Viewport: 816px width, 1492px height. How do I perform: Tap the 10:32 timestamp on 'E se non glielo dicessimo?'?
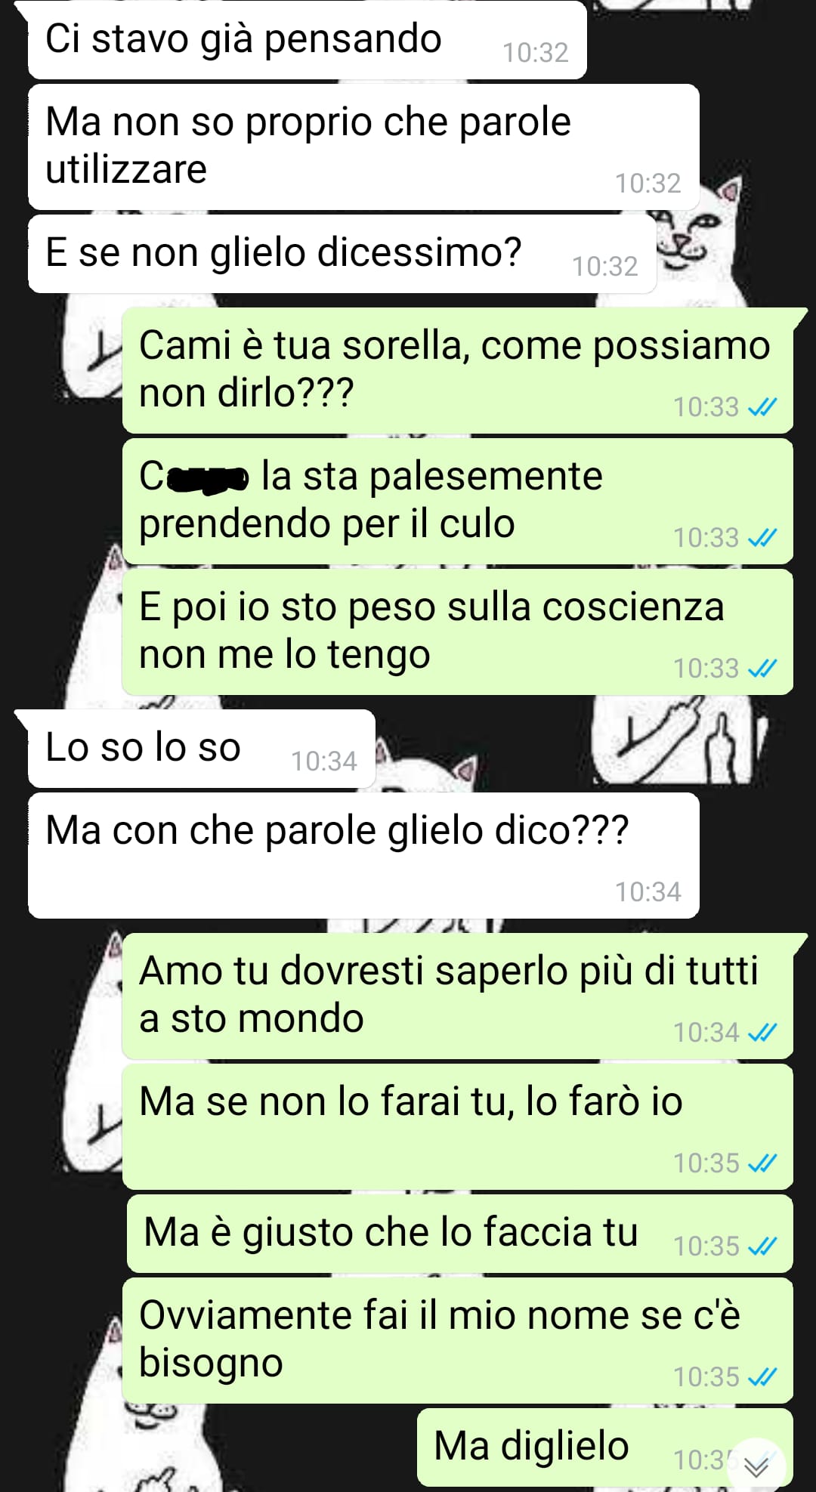[604, 267]
